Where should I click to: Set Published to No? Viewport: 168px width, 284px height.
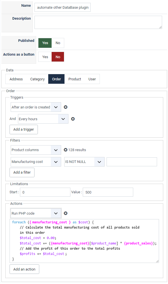tap(58, 43)
